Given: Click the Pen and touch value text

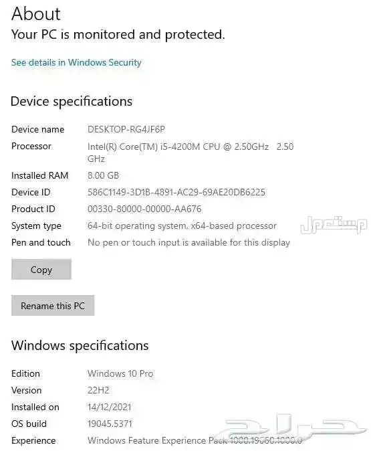Looking at the screenshot, I should click(189, 242).
